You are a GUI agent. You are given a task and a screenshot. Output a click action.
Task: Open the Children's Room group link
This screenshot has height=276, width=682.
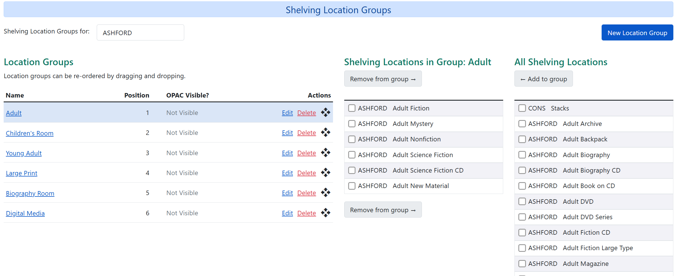(x=30, y=133)
